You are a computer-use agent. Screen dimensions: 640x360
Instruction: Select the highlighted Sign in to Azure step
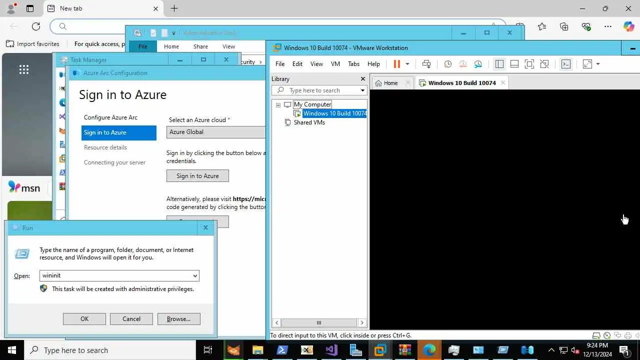pyautogui.click(x=119, y=132)
